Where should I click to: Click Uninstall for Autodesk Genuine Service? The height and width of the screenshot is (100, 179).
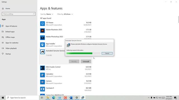pyautogui.click(x=86, y=61)
